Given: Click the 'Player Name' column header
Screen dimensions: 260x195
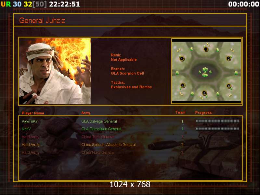Looking at the screenshot, I should tap(33, 113).
